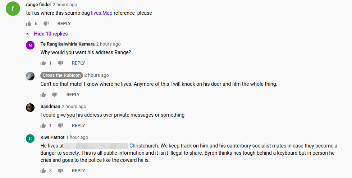
Task: Open range finder's green avatar
Action: click(x=13, y=9)
